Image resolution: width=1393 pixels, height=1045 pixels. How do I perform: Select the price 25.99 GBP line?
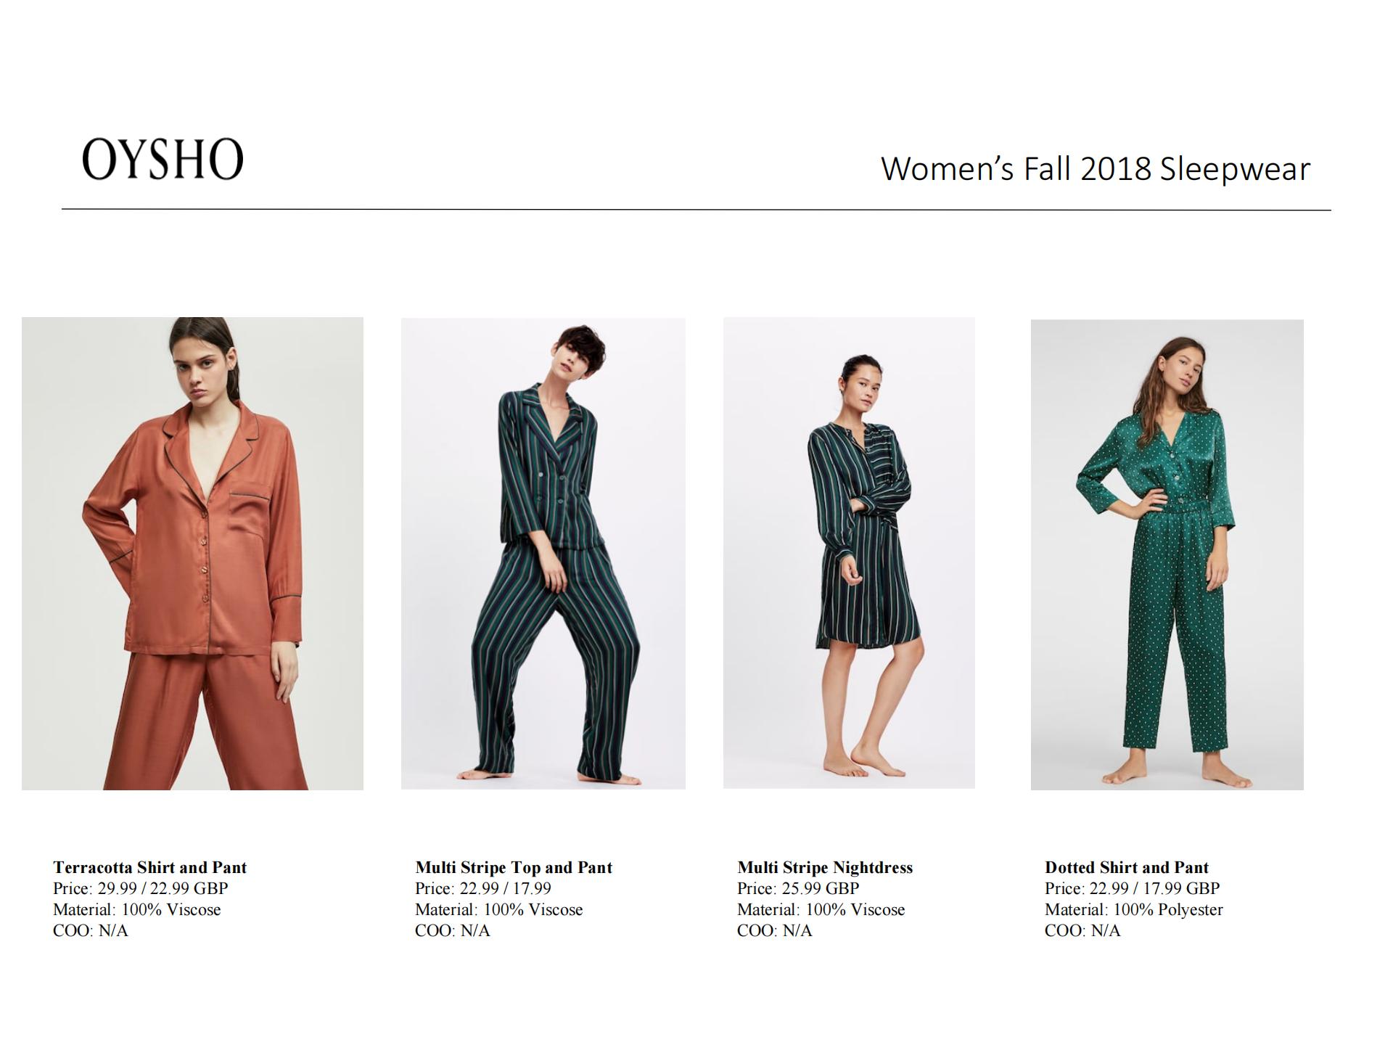coord(798,888)
